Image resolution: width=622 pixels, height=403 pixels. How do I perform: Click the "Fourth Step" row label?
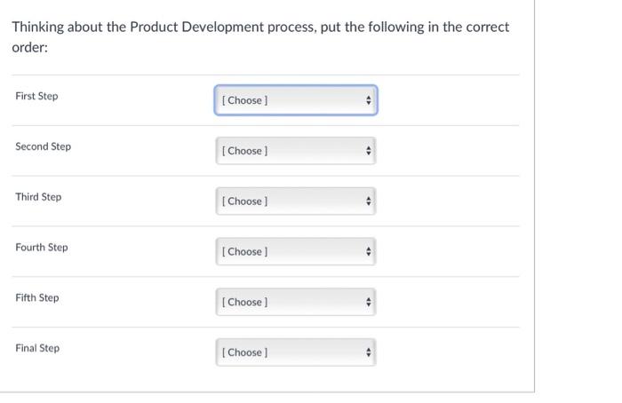[x=41, y=248]
